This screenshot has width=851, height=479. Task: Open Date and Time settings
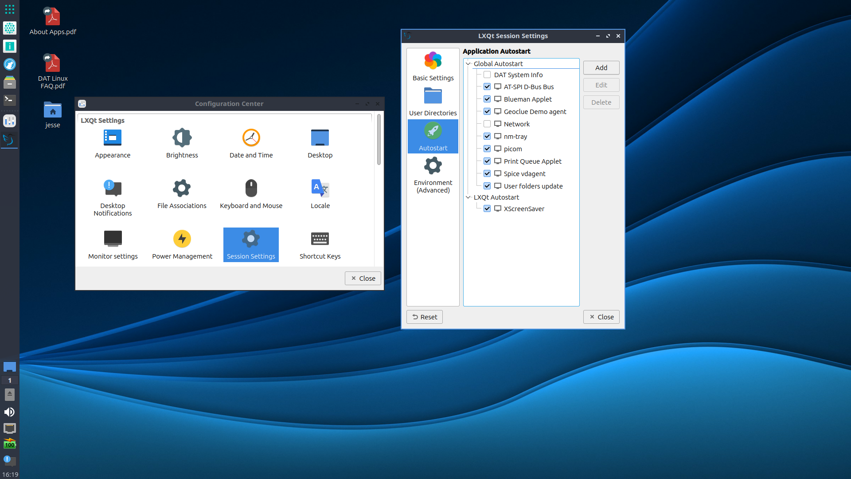251,144
